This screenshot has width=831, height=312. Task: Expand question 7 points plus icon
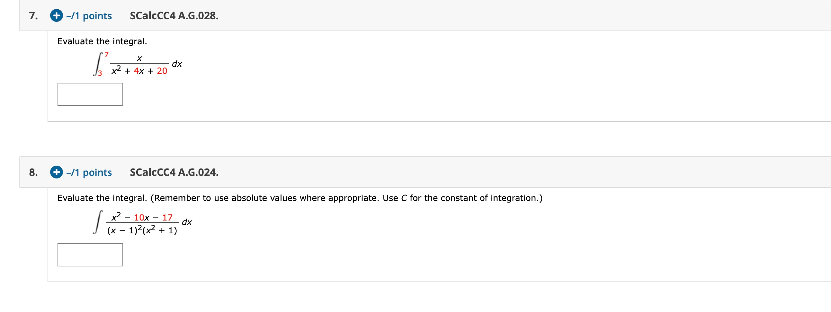(x=57, y=15)
